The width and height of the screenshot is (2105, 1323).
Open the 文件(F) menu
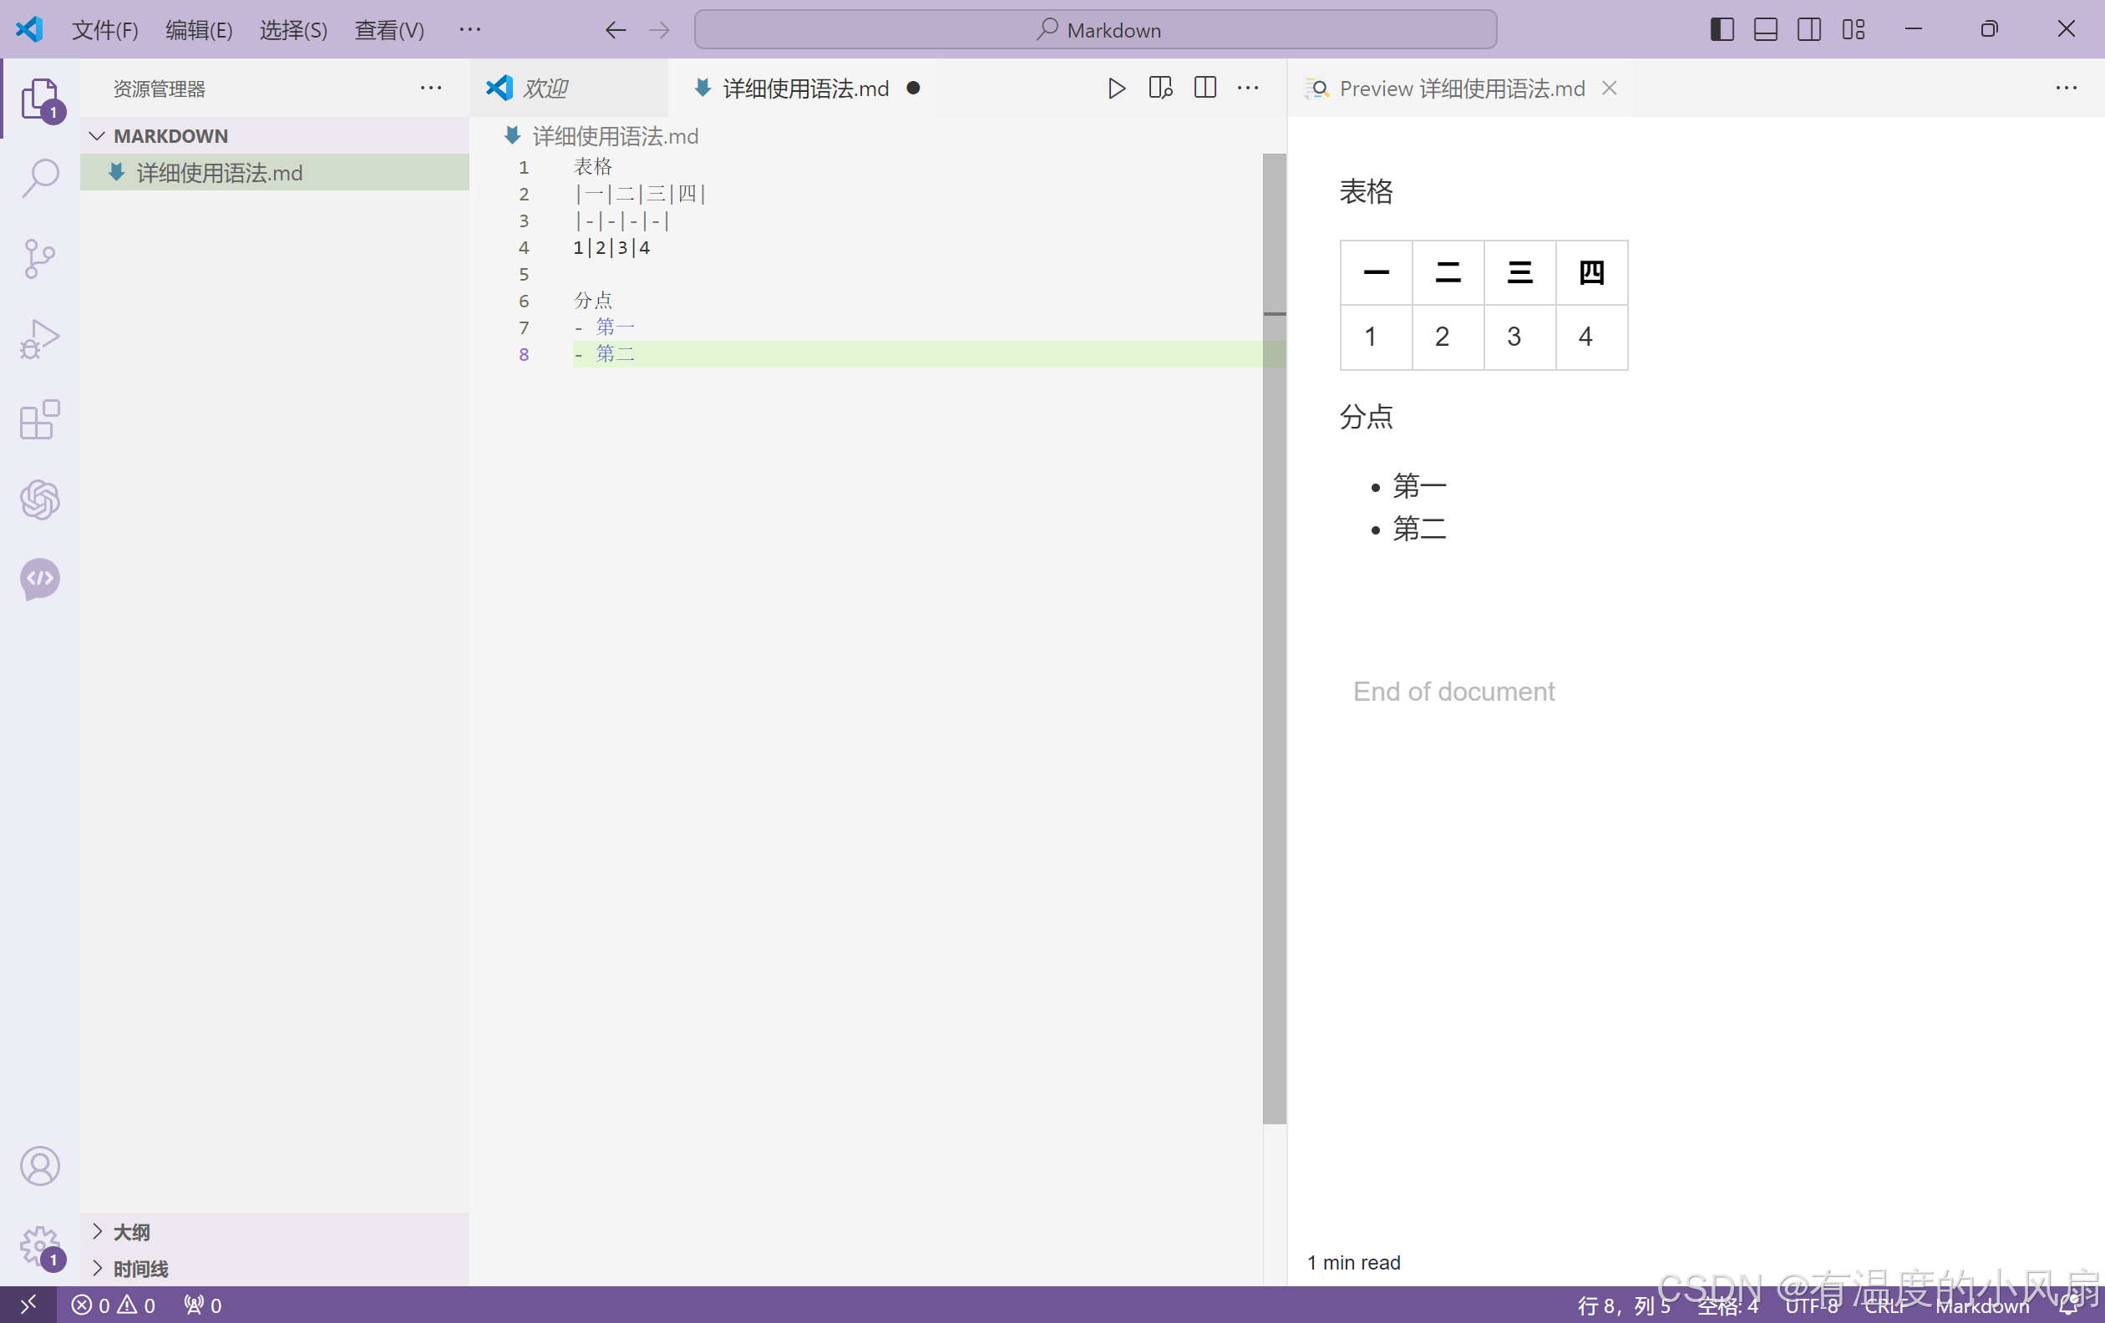105,31
